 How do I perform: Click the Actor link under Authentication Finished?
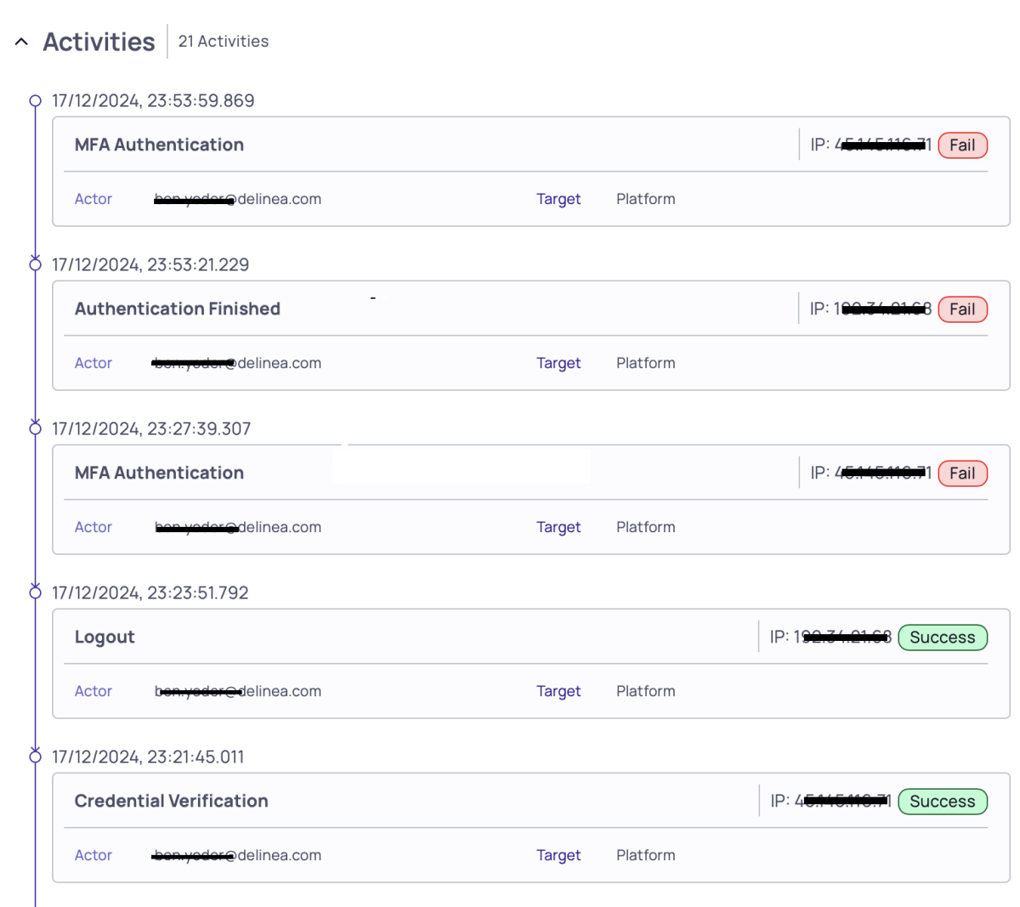[93, 363]
